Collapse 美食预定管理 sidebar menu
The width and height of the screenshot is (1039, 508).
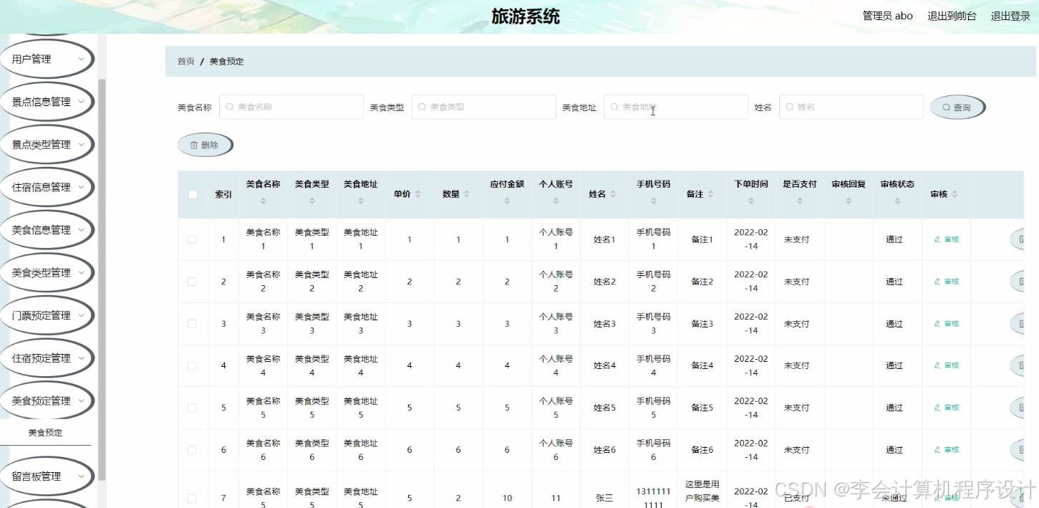pos(47,401)
